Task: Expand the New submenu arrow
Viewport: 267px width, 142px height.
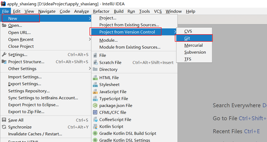Action: point(90,18)
